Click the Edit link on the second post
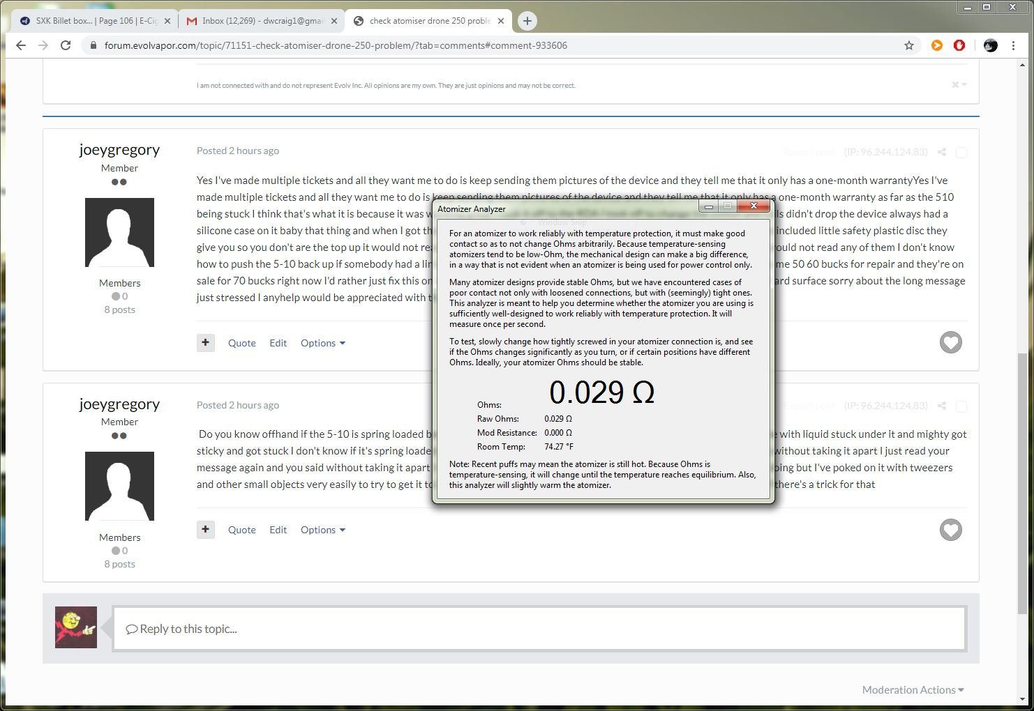Screen dimensions: 1034x711 pyautogui.click(x=278, y=530)
